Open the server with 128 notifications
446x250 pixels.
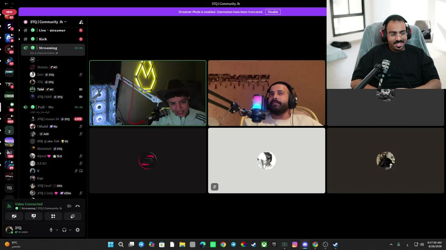coord(9,153)
